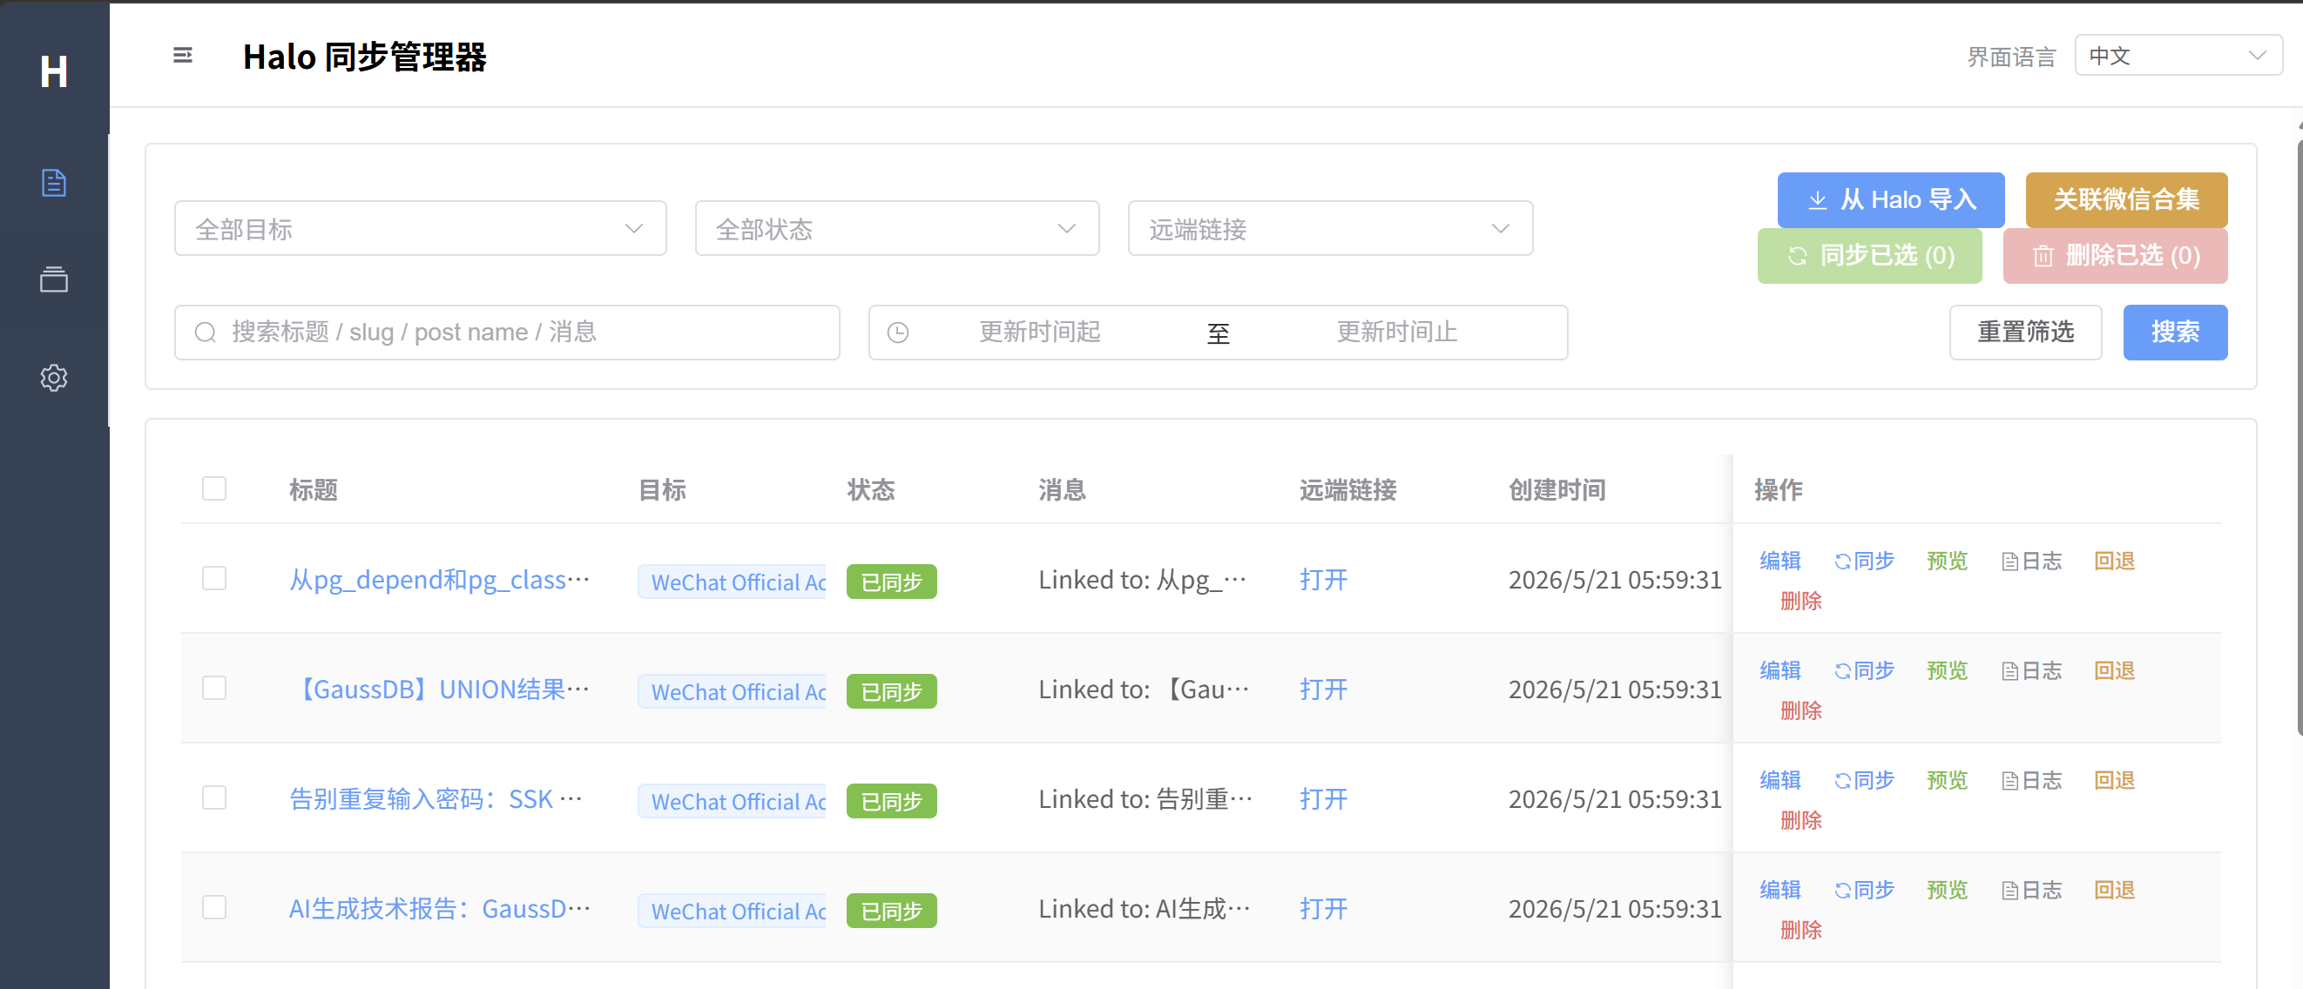Collapse the sidebar with the menu icon
Viewport: 2303px width, 989px height.
tap(182, 56)
